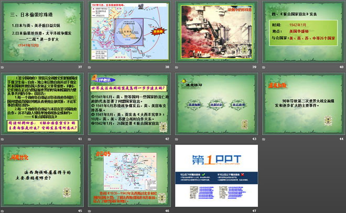The width and height of the screenshot is (346, 213).
Task: Select slide 39 with burning Pearl Harbor photo
Action: [217, 32]
